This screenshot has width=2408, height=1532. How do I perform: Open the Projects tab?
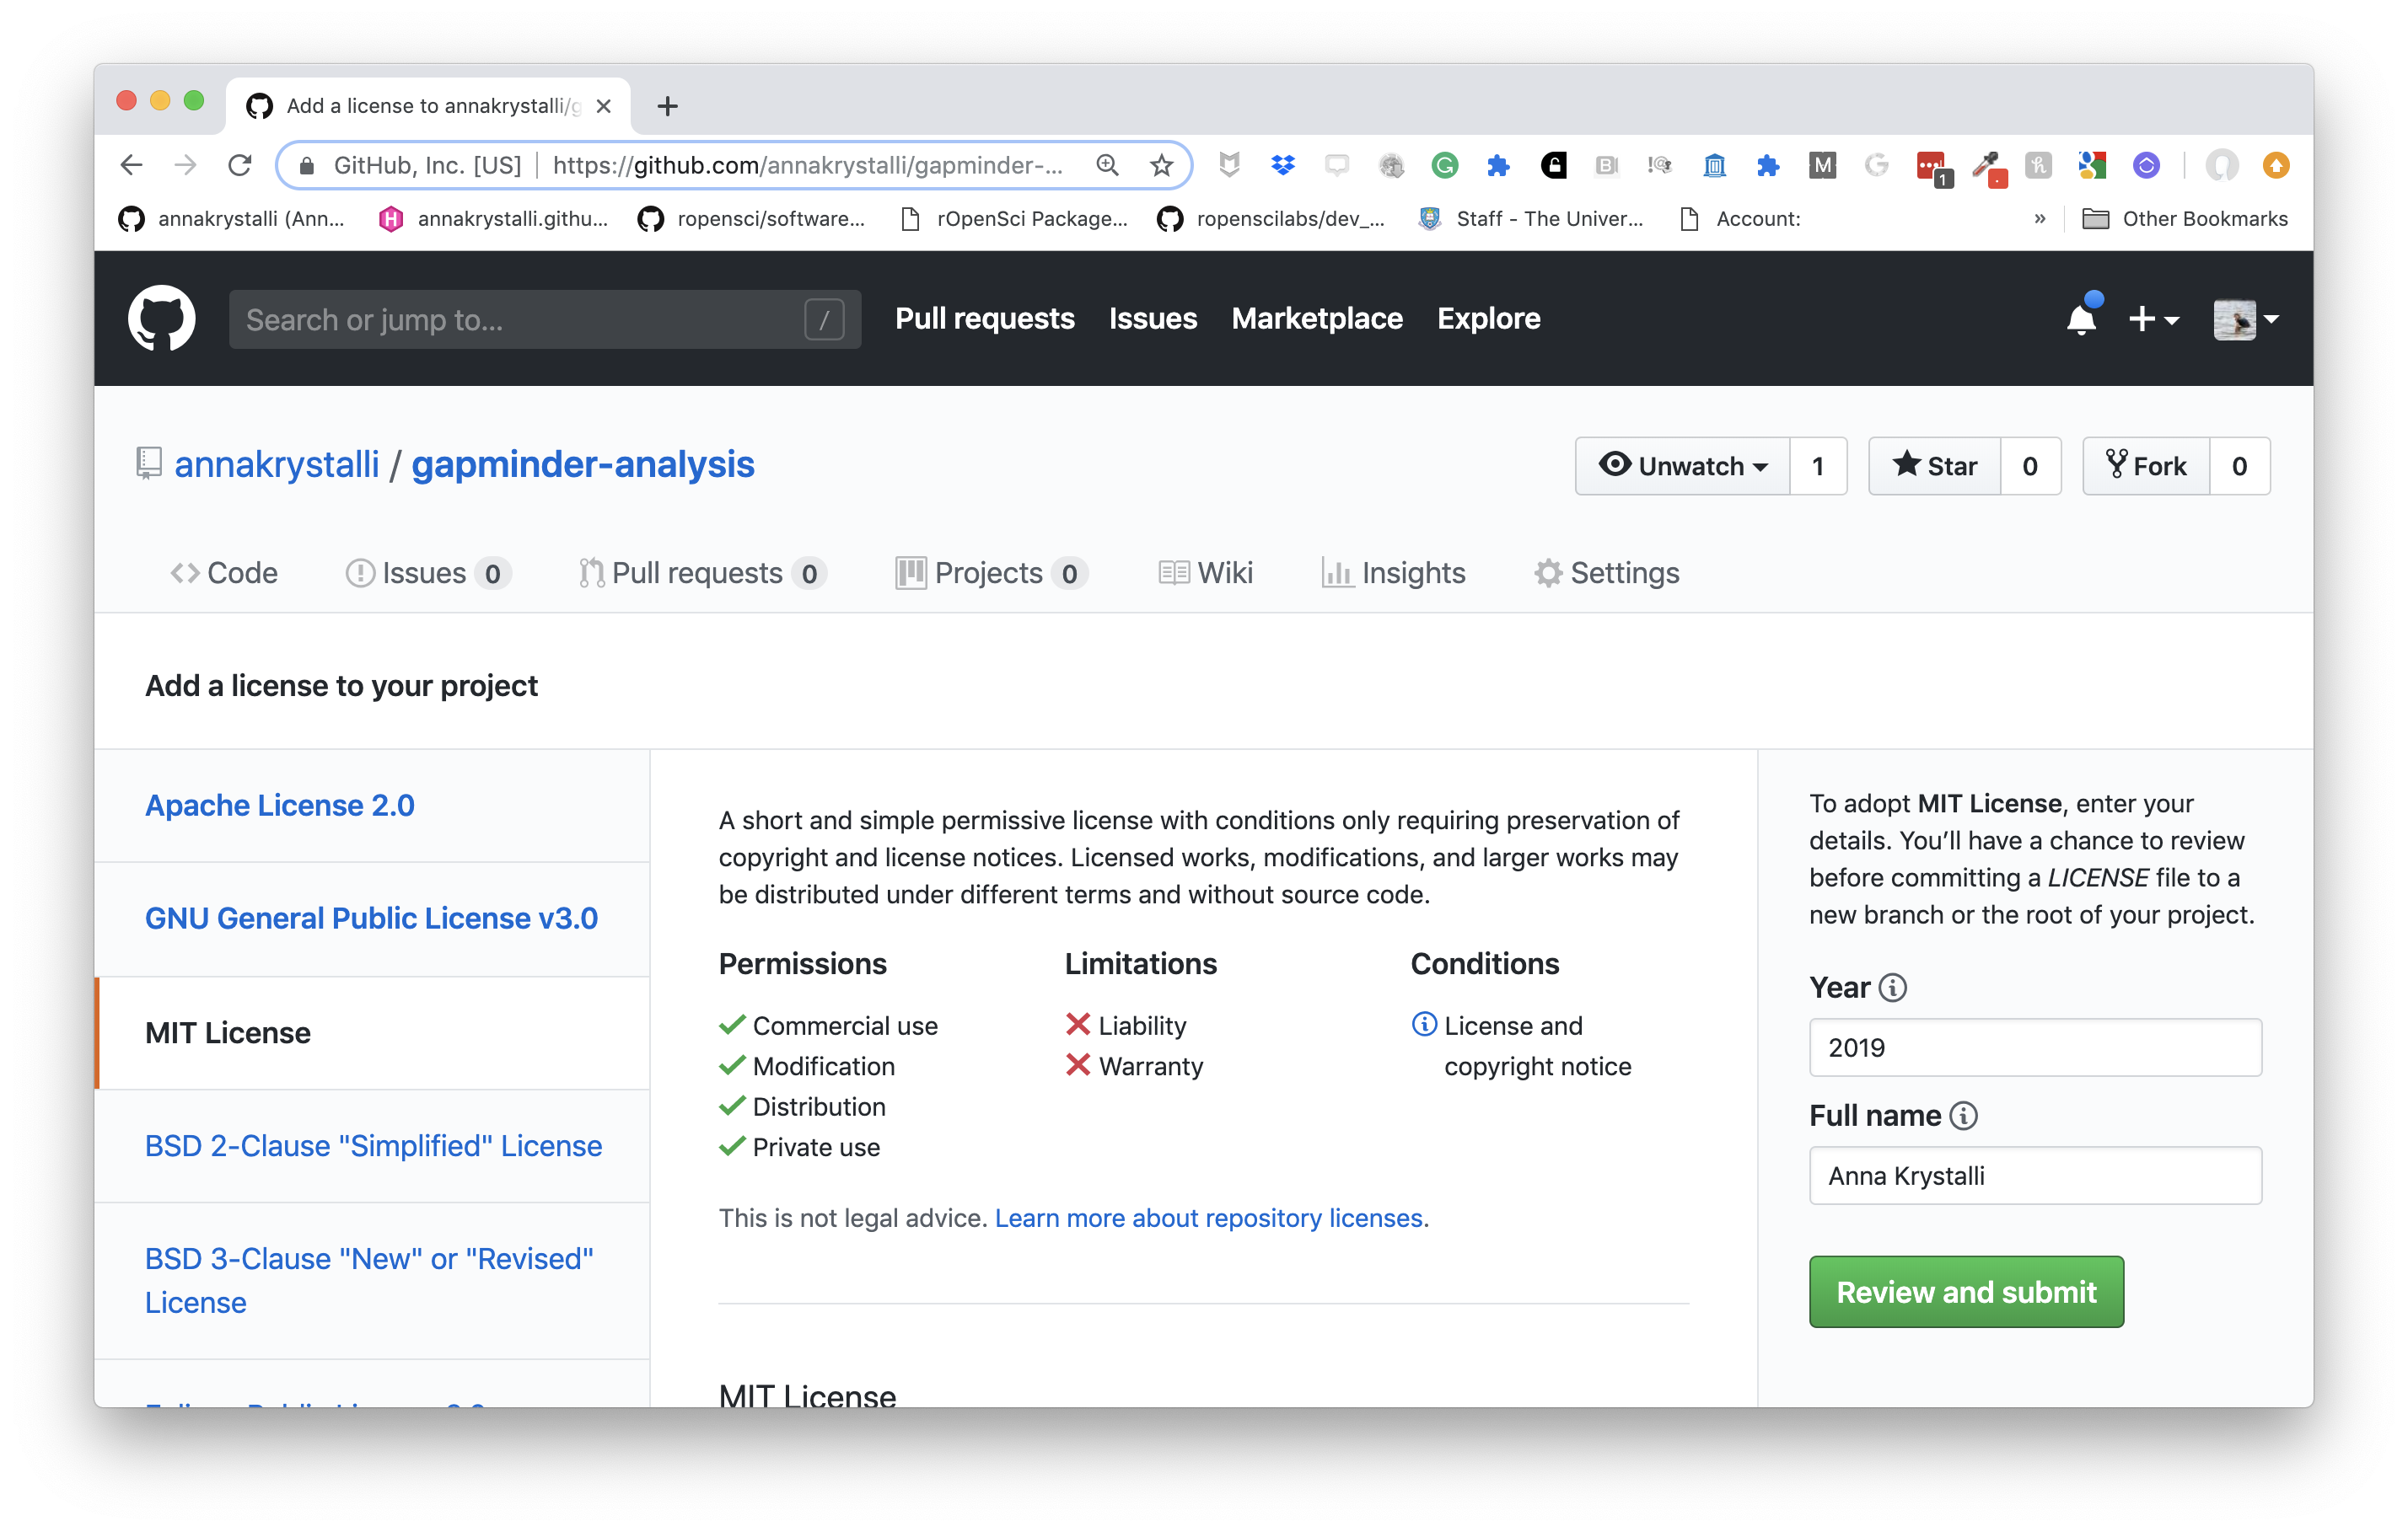point(991,573)
